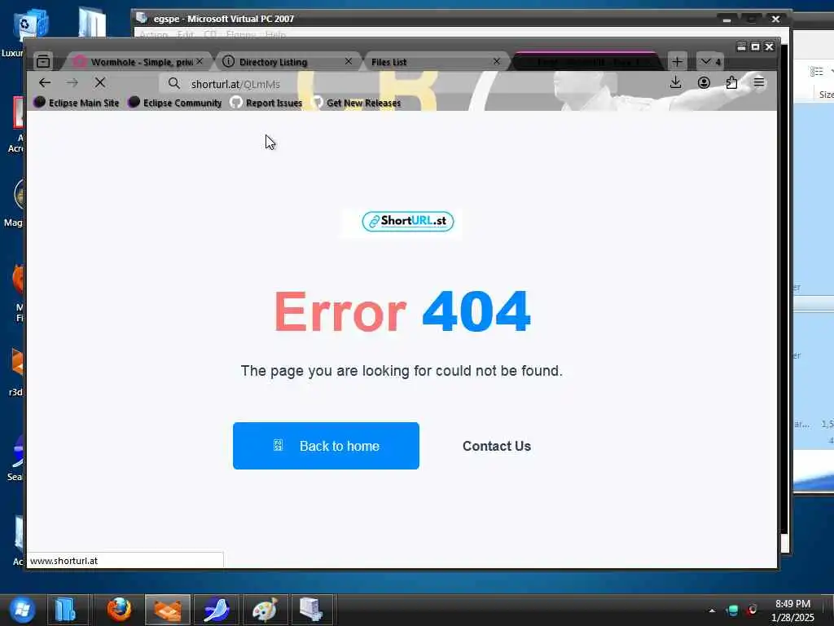The height and width of the screenshot is (626, 834).
Task: Change view icon in the right Explorer window
Action: (816, 72)
